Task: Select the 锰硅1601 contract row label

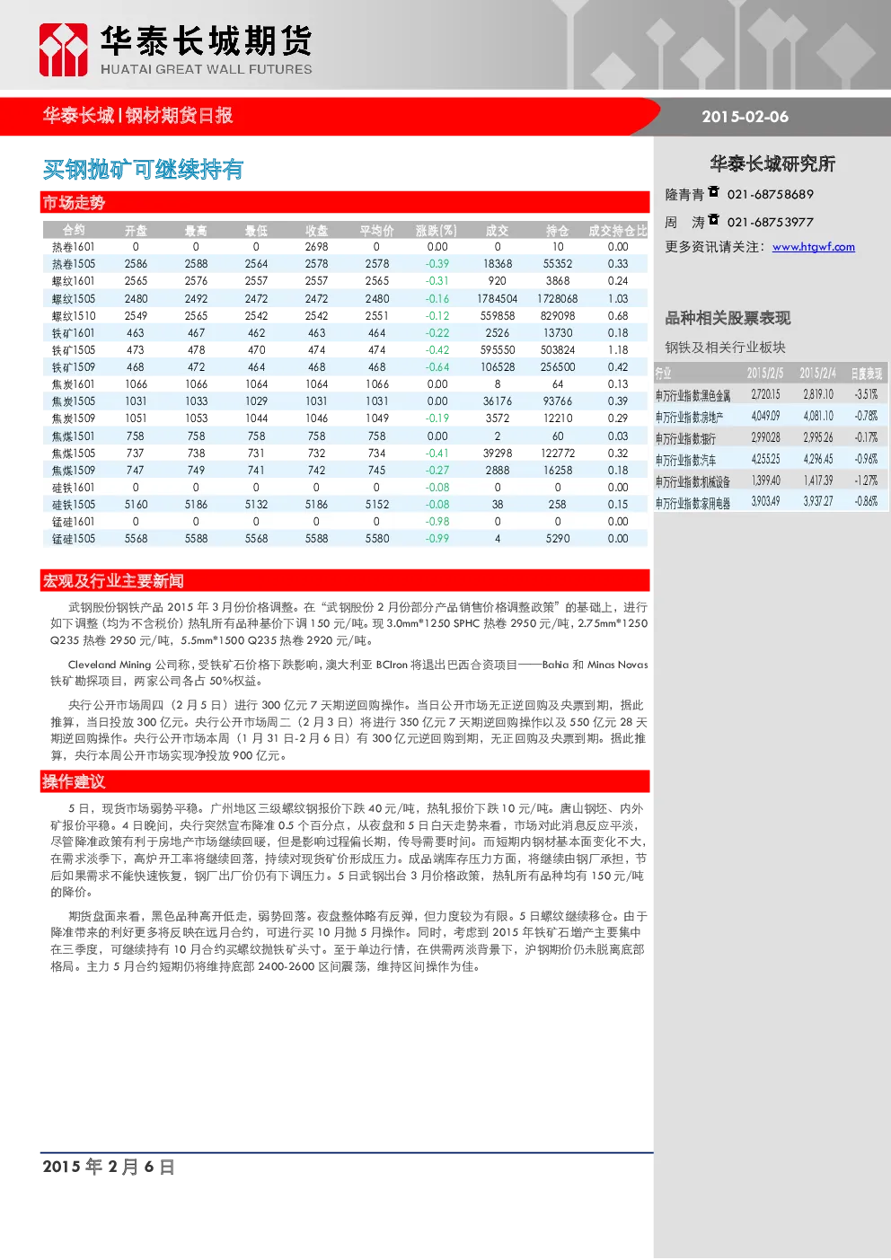Action: (74, 522)
